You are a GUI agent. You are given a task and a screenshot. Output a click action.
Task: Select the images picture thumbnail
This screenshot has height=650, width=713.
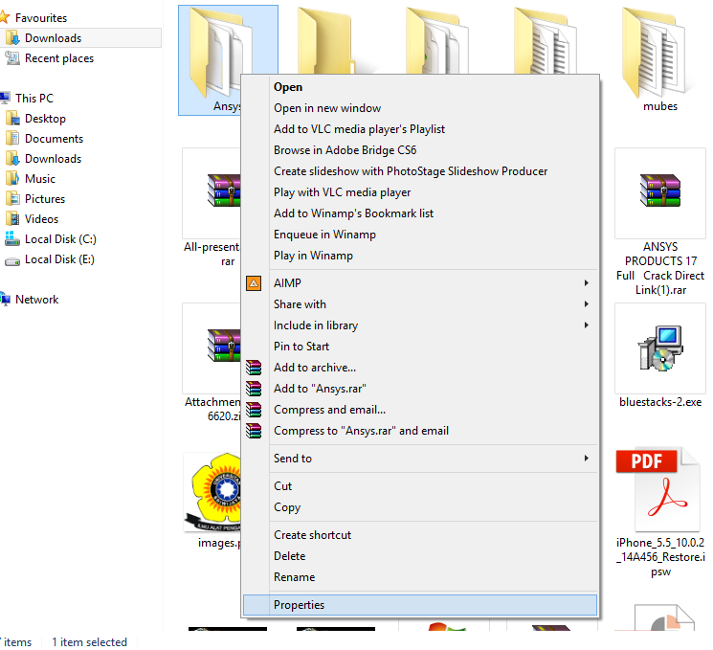(x=212, y=492)
